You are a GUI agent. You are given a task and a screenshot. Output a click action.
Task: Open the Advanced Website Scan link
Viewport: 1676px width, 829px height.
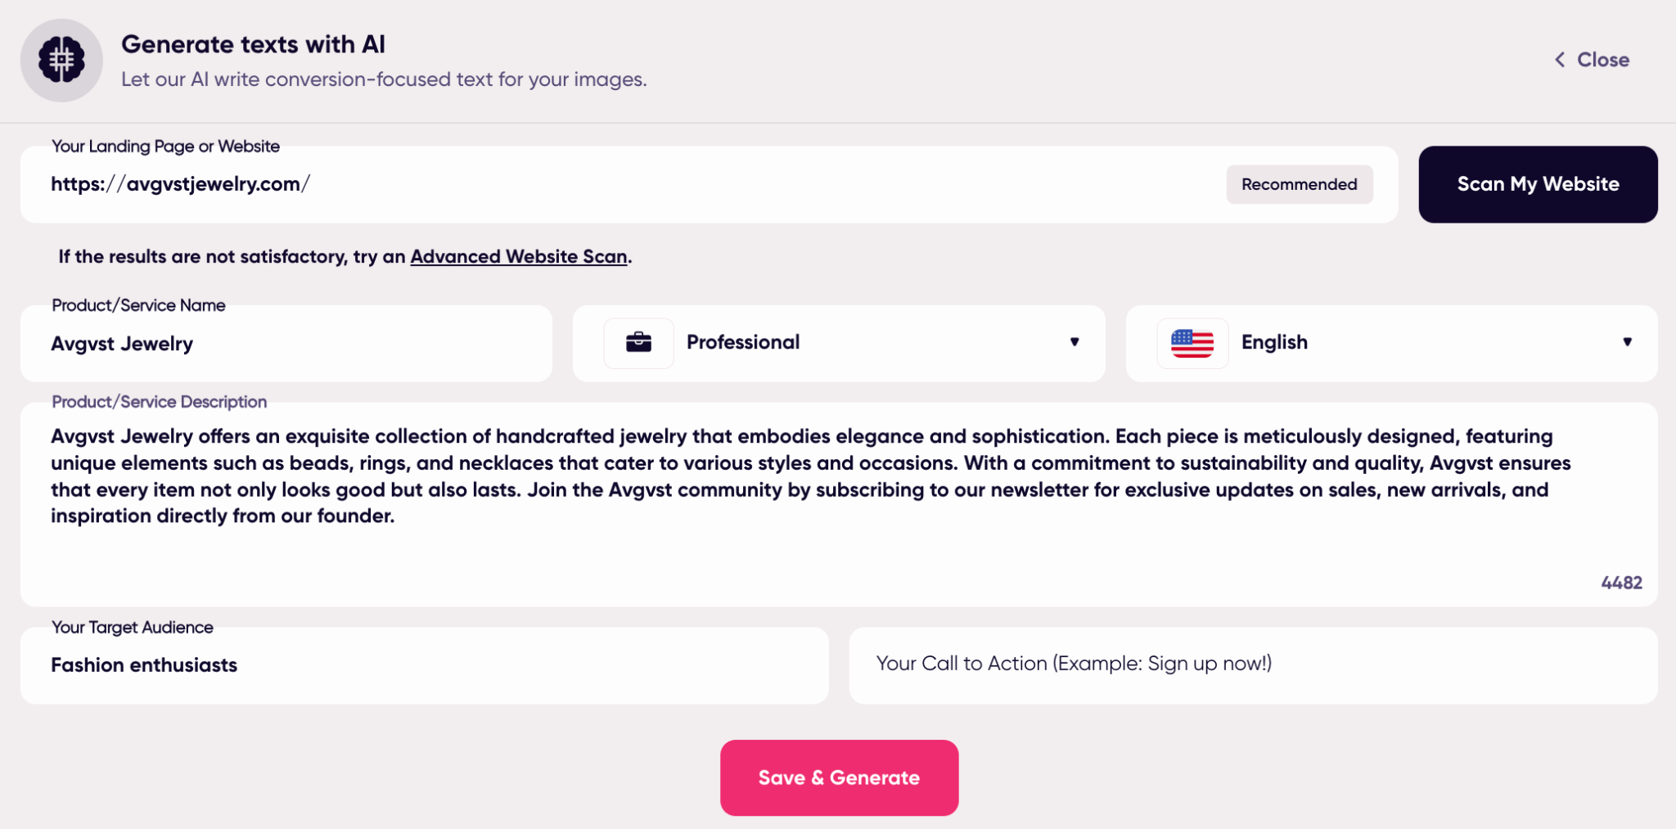pyautogui.click(x=519, y=256)
